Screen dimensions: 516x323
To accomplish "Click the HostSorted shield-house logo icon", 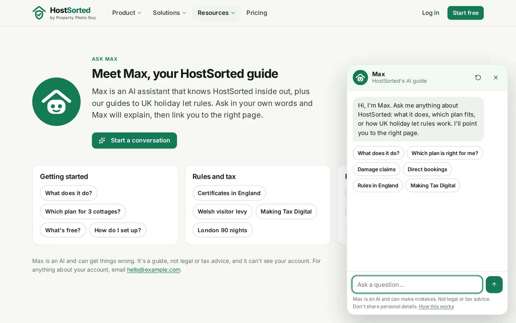I will tap(39, 13).
